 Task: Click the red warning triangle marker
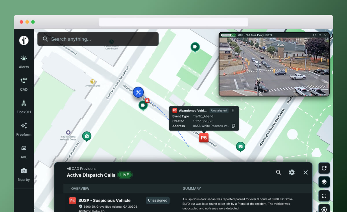[x=147, y=101]
